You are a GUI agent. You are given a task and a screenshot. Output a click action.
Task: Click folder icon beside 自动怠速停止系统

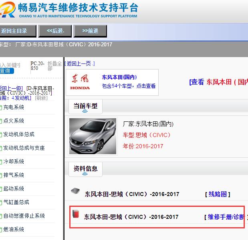pos(1,216)
